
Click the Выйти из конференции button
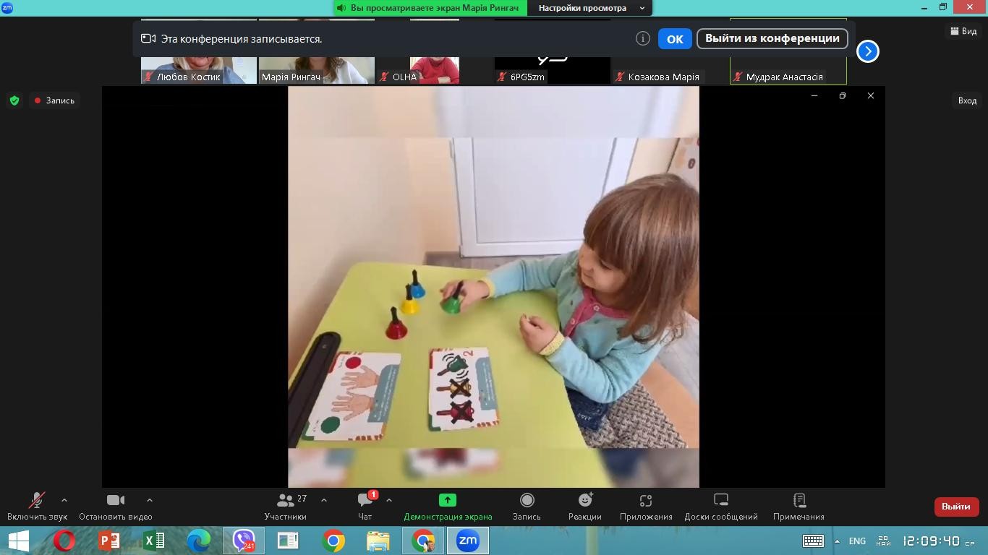point(772,38)
